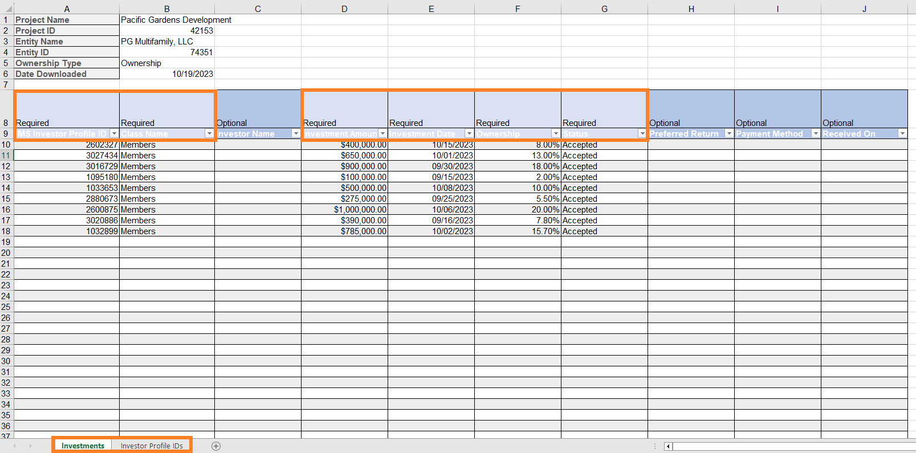The width and height of the screenshot is (916, 453).
Task: Click the $1,000,000.00 investment amount cell
Action: pyautogui.click(x=344, y=210)
